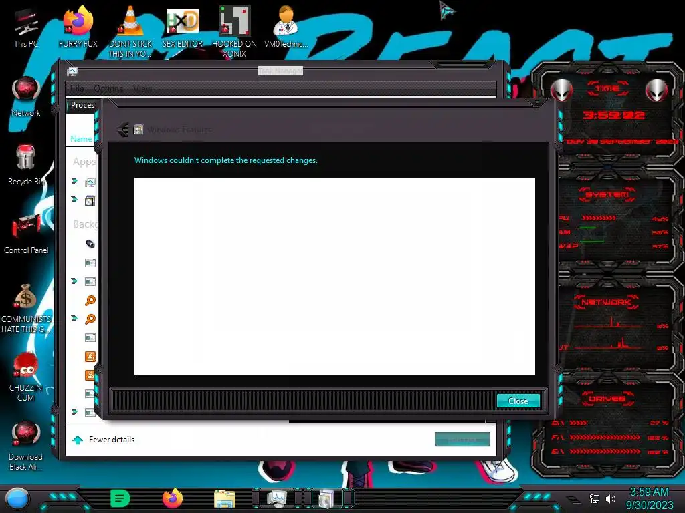This screenshot has width=685, height=513.
Task: Click the left alien head in Time widget
Action: coord(561,90)
